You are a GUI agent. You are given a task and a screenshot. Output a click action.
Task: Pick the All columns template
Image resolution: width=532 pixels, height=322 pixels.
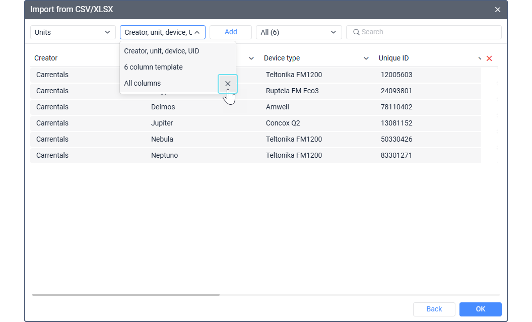click(143, 83)
